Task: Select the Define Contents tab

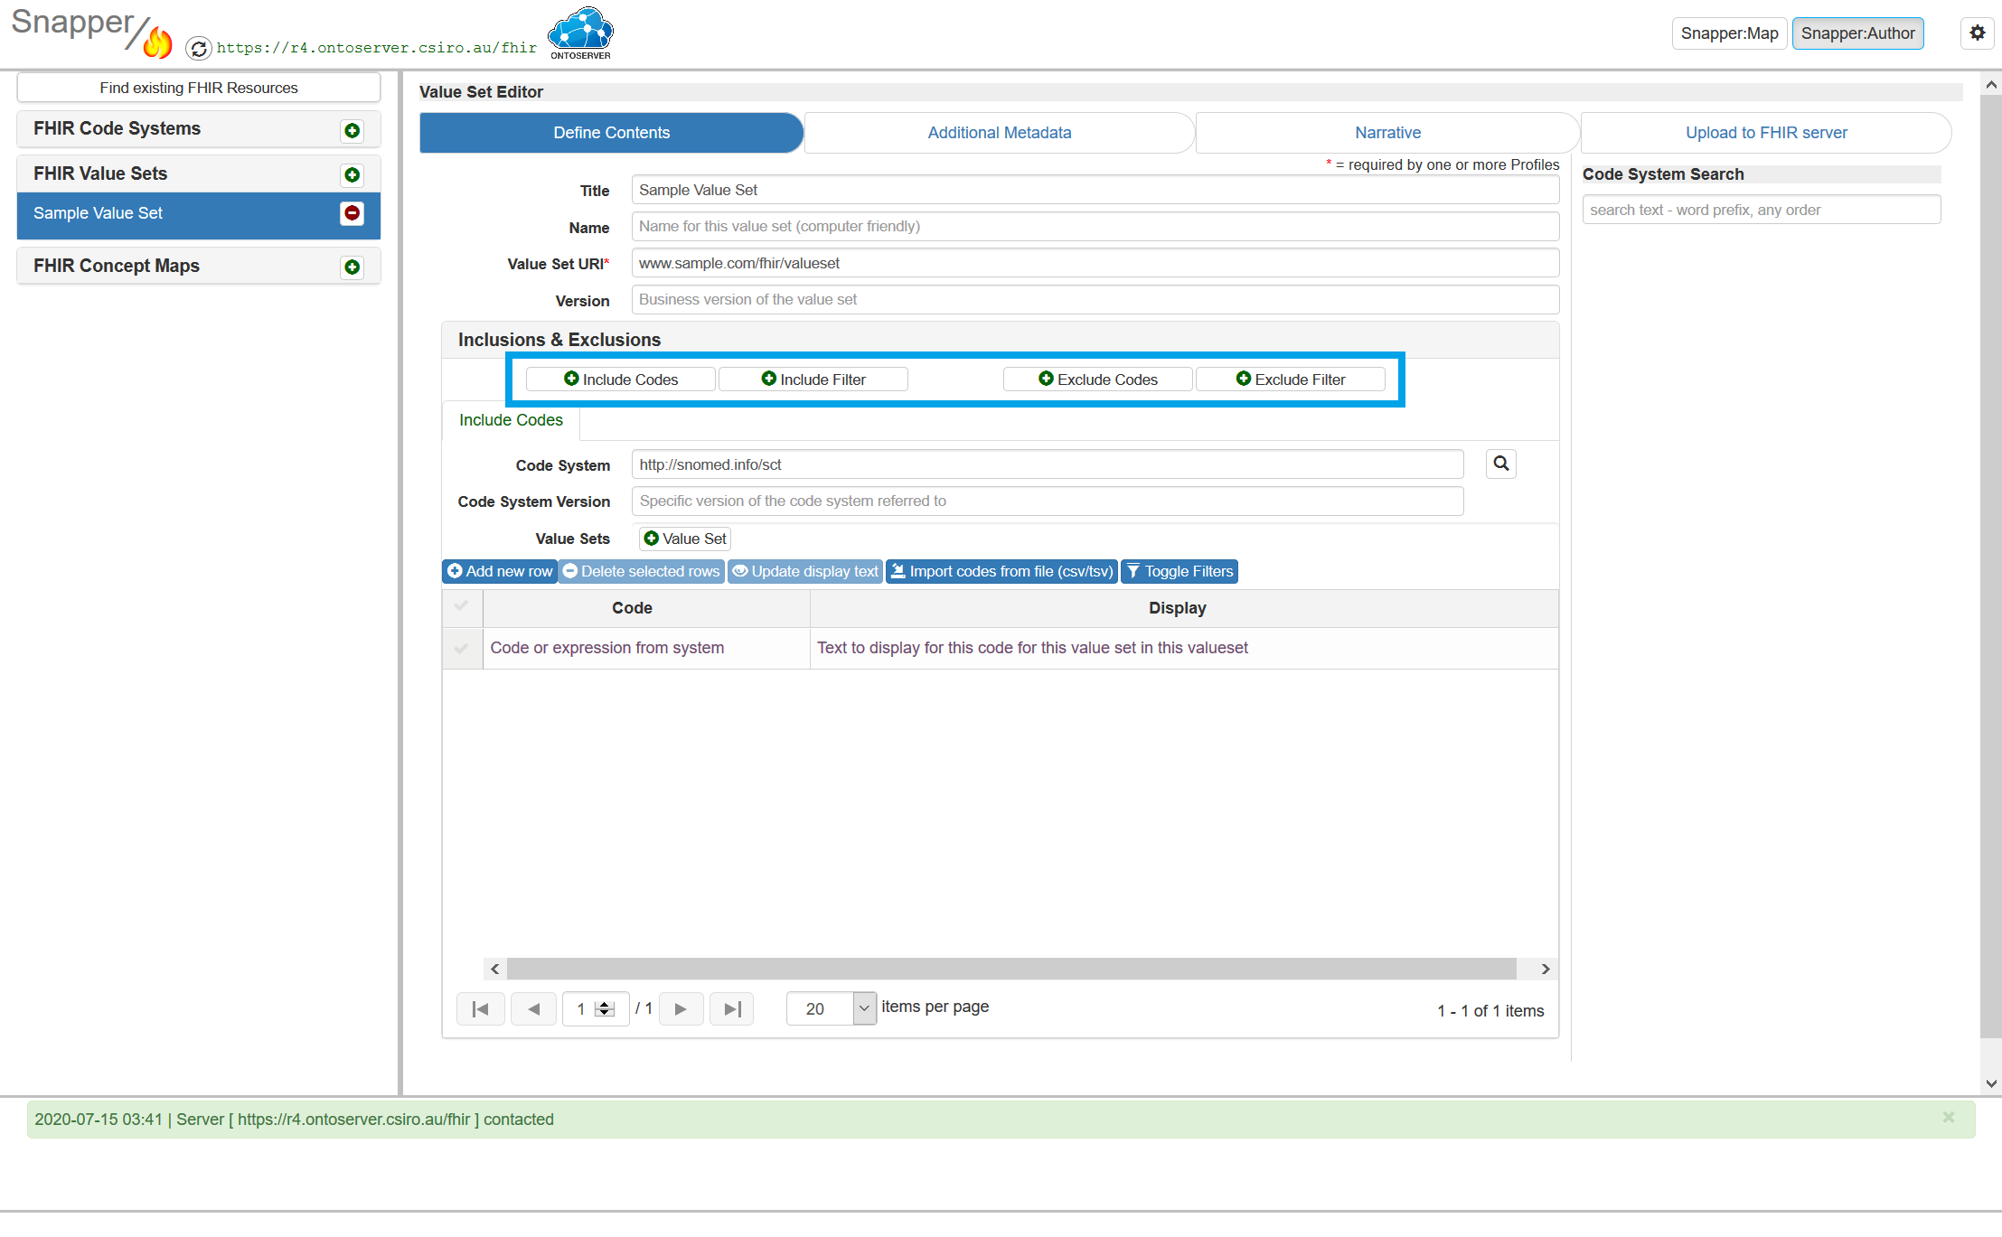Action: (611, 133)
